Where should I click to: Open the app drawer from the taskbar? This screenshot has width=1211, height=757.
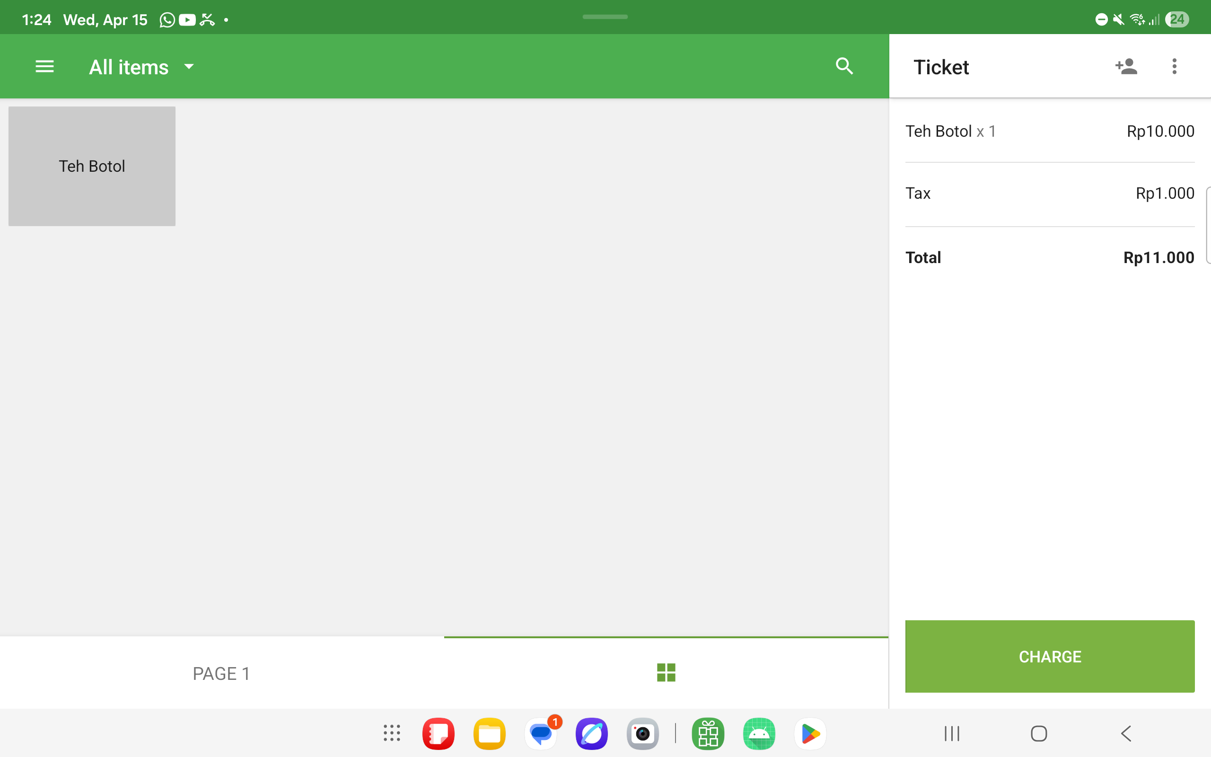tap(392, 733)
